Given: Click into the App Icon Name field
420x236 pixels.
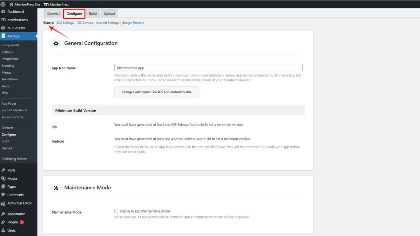Looking at the screenshot, I should (208, 68).
